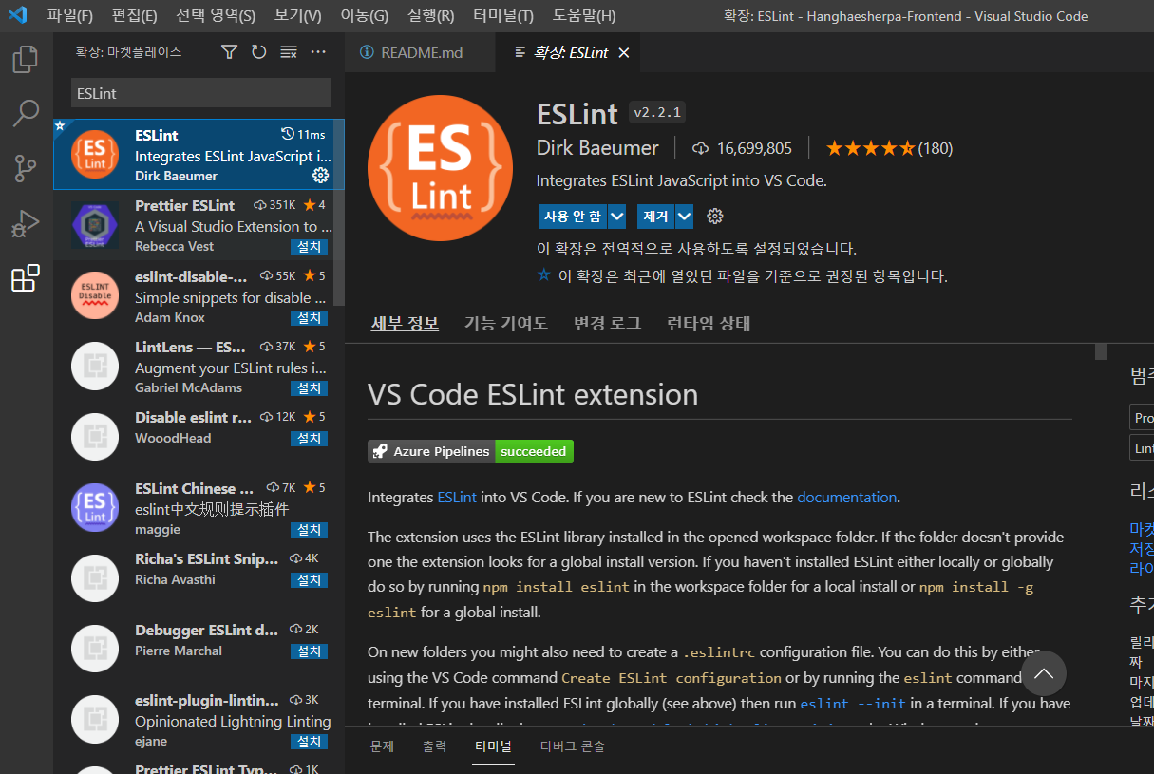
Task: Install the Prettier ESLint extension
Action: coord(309,247)
